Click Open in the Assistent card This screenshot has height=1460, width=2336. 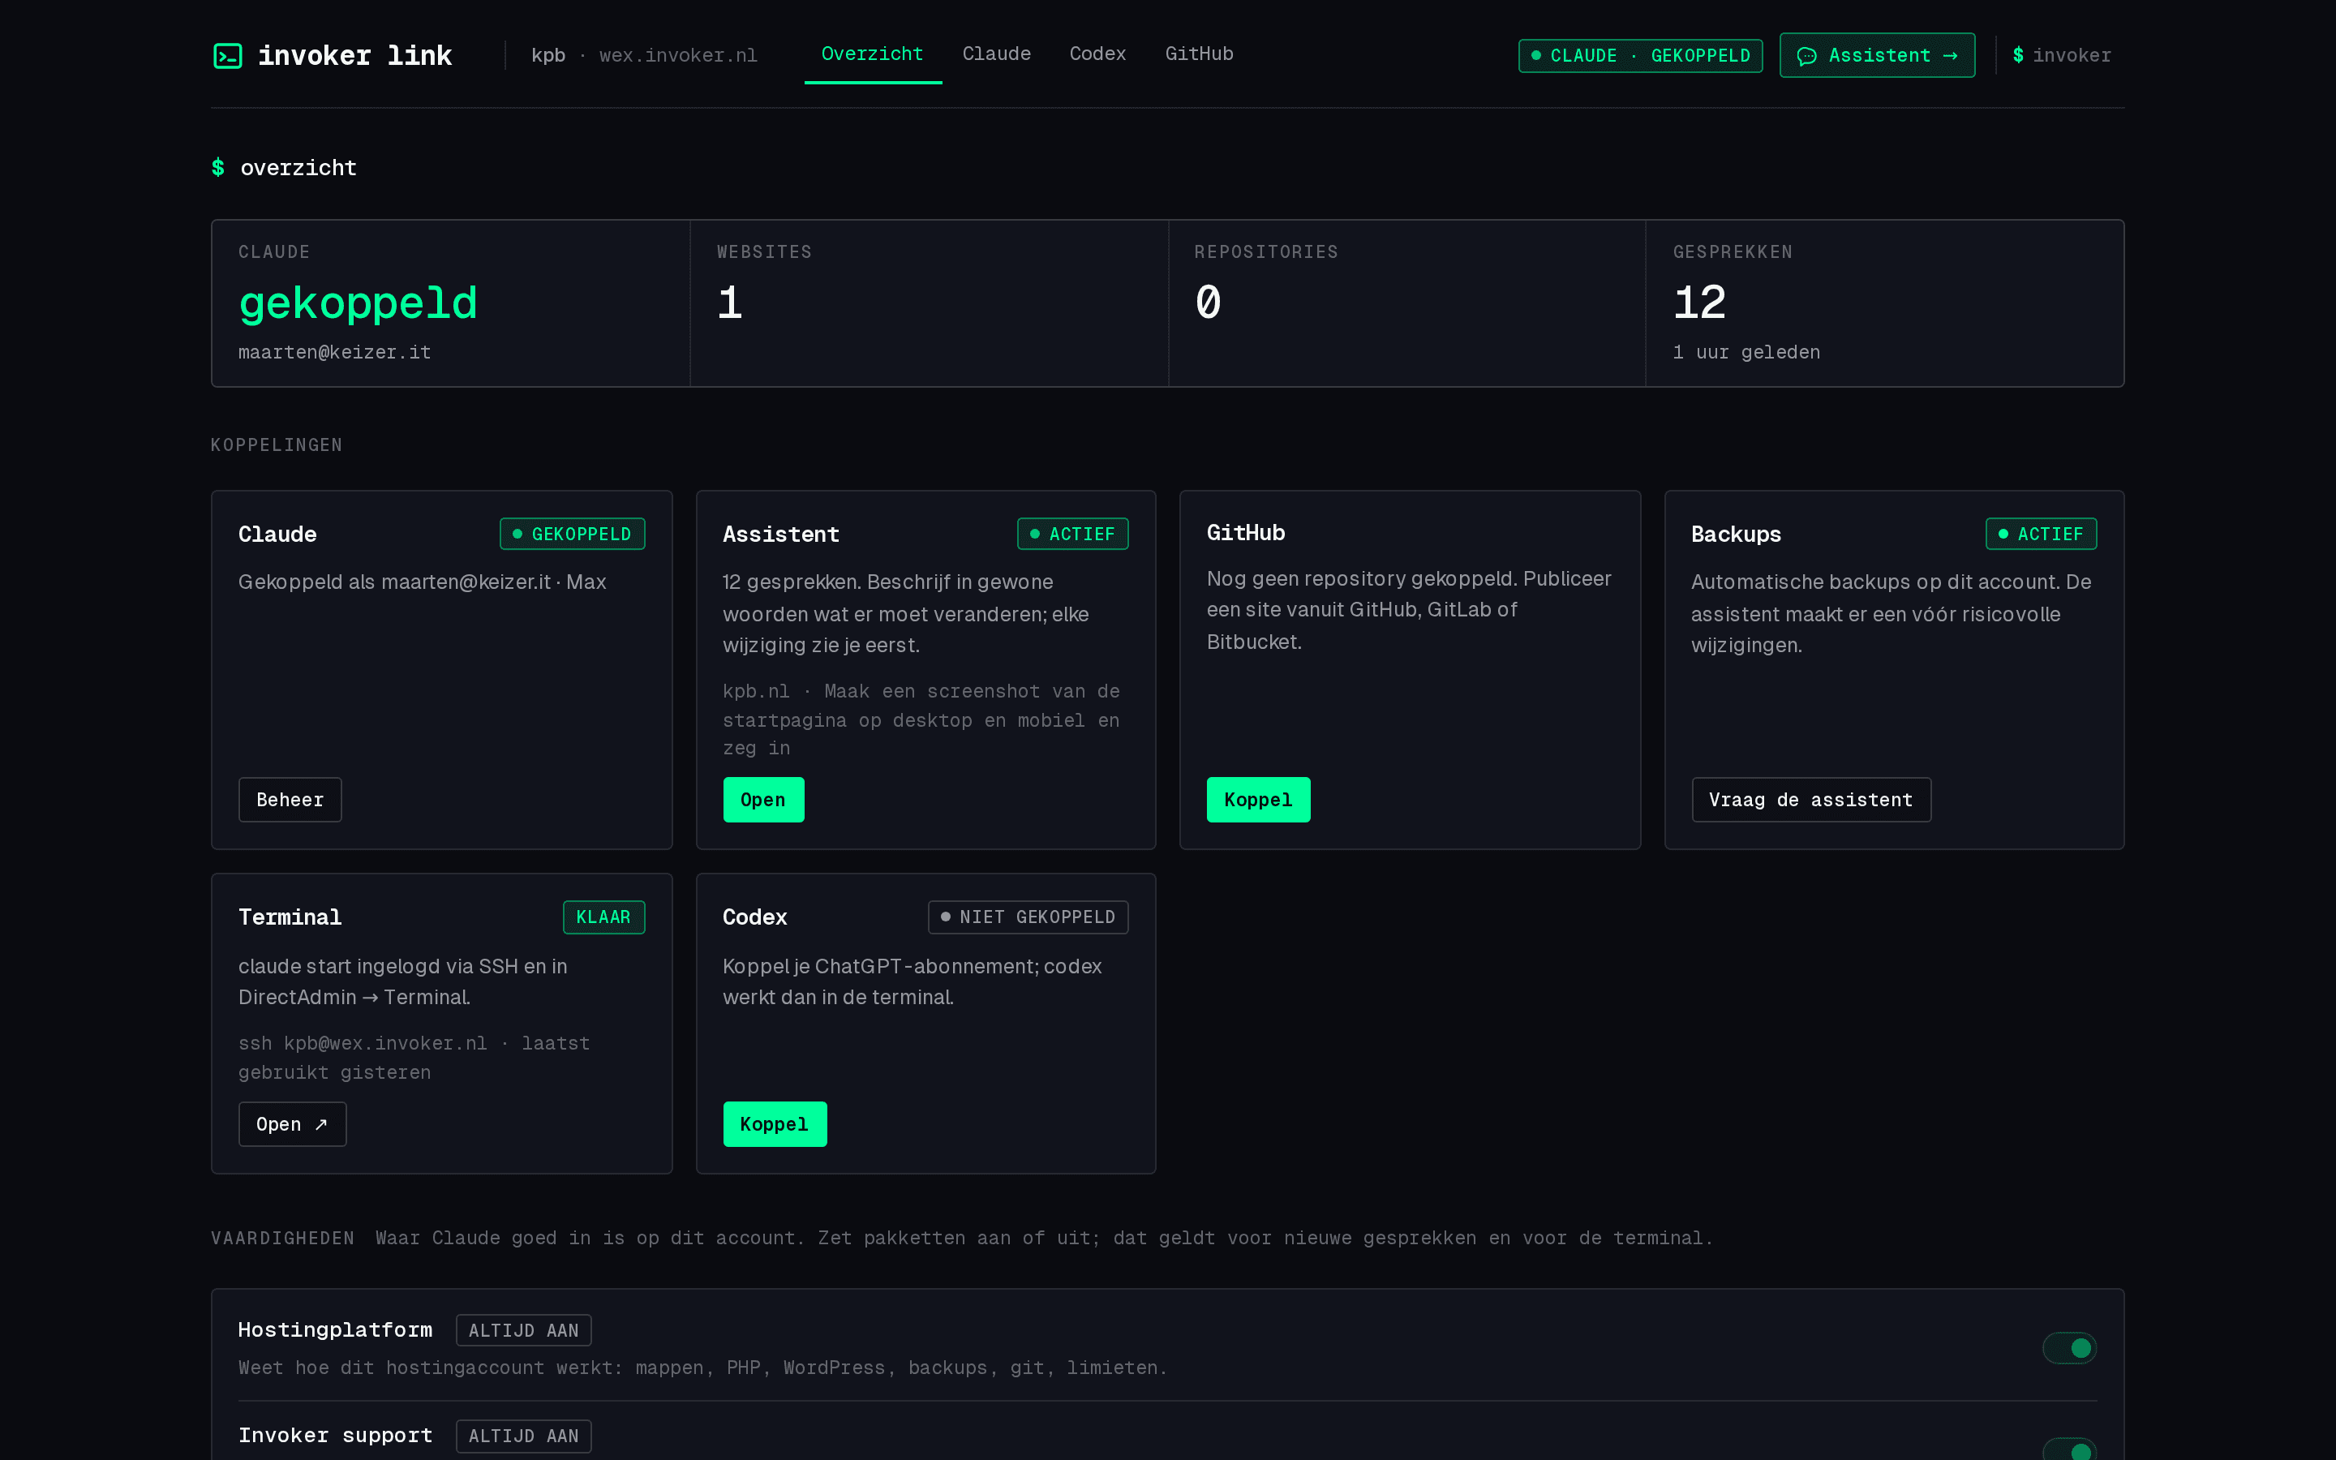[x=762, y=800]
